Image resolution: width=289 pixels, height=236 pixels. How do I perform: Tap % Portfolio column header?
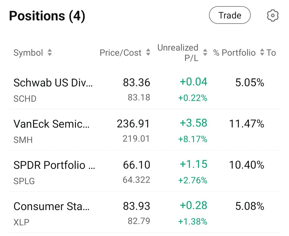(234, 53)
